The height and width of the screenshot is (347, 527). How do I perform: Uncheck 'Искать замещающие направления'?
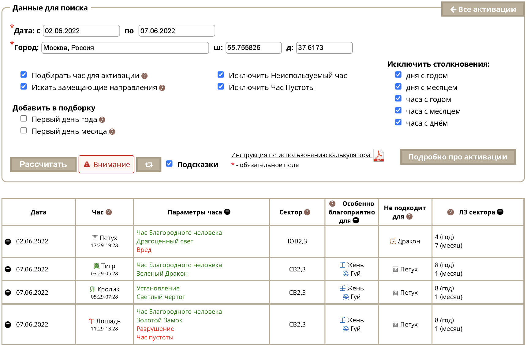click(x=24, y=87)
